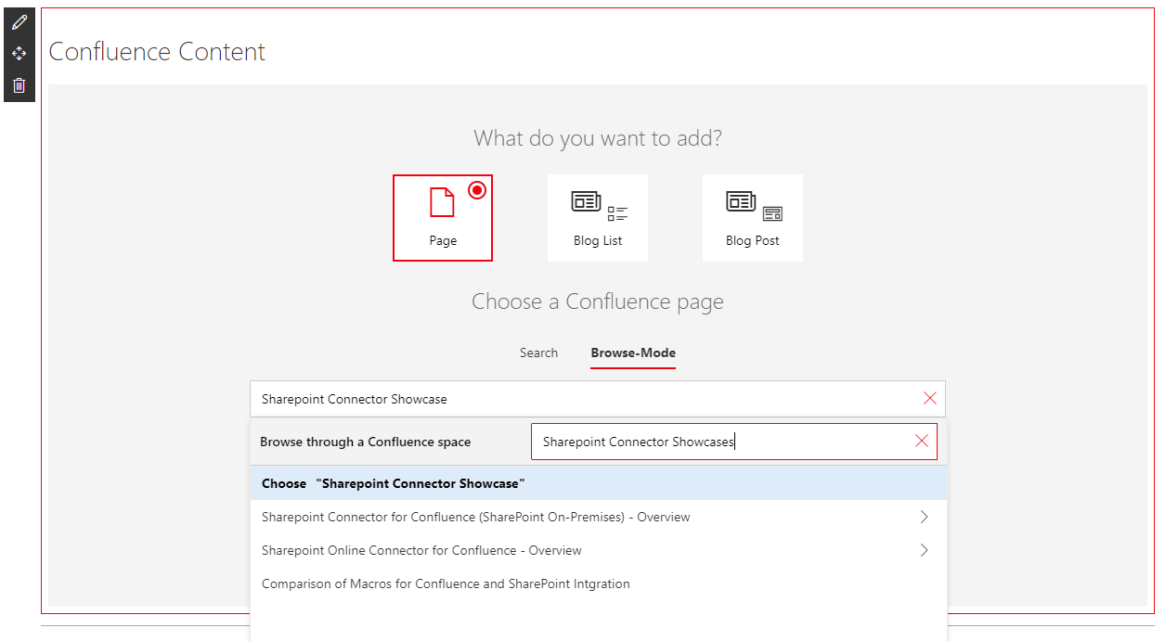Viewport: 1165px width, 641px height.
Task: Choose the Sharepoint Connector Showcase suggestion
Action: click(x=597, y=482)
